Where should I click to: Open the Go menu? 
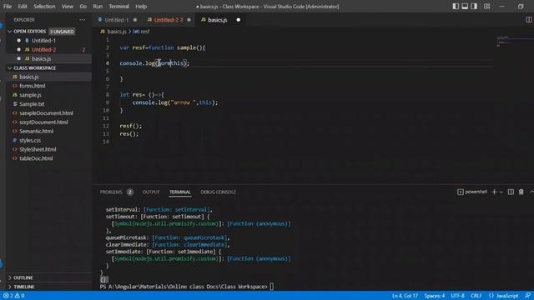coord(83,7)
